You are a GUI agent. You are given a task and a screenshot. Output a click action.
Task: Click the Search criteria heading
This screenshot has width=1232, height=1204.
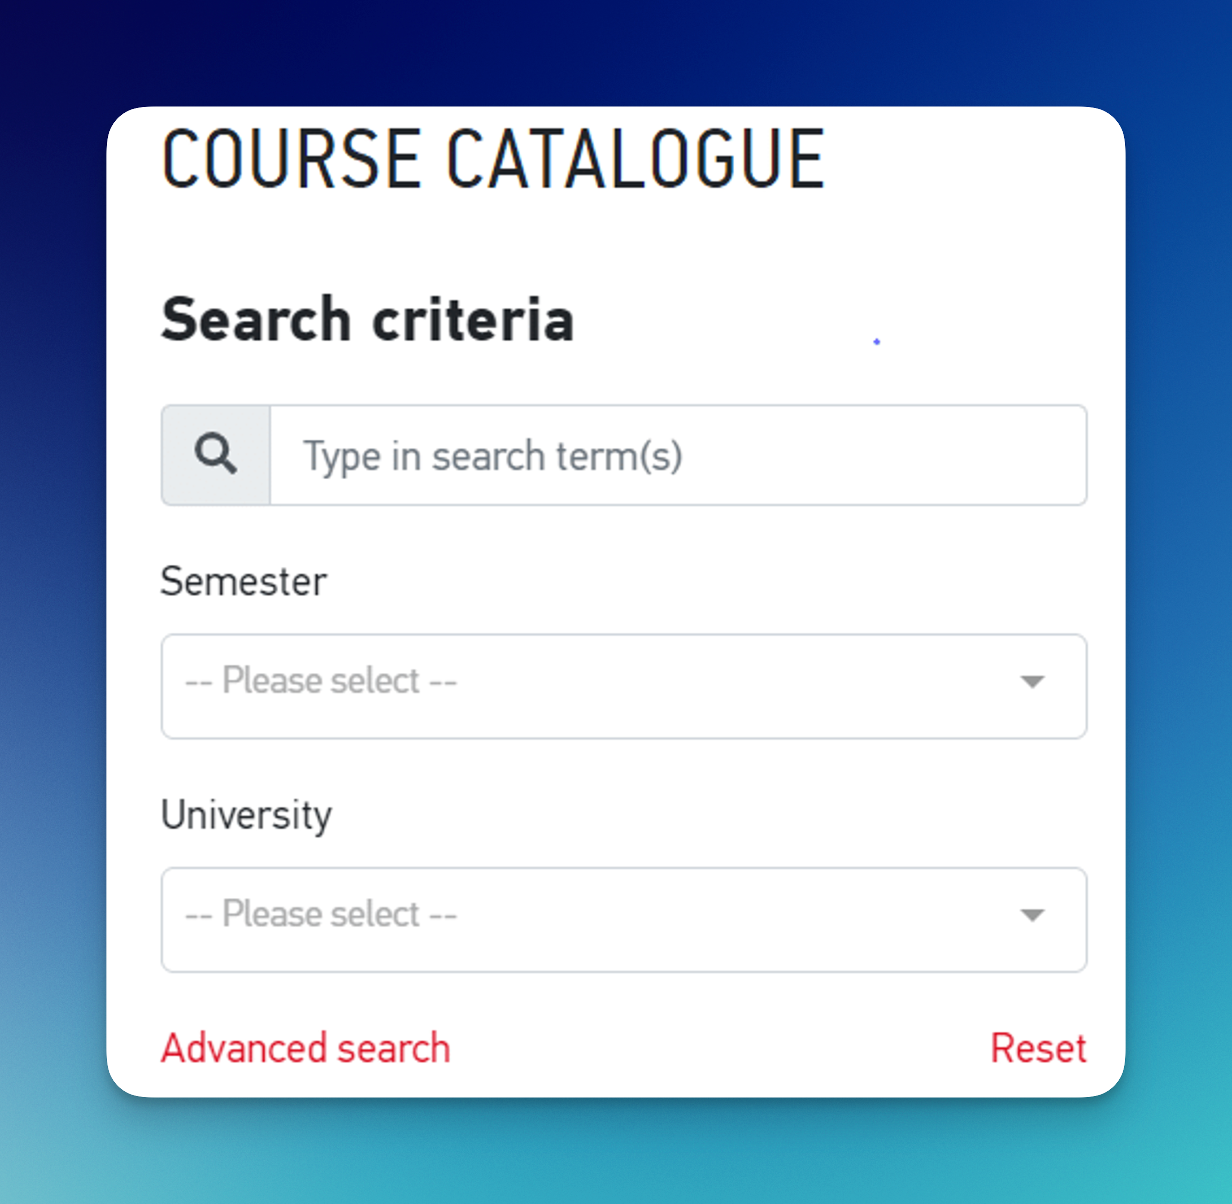pos(367,319)
